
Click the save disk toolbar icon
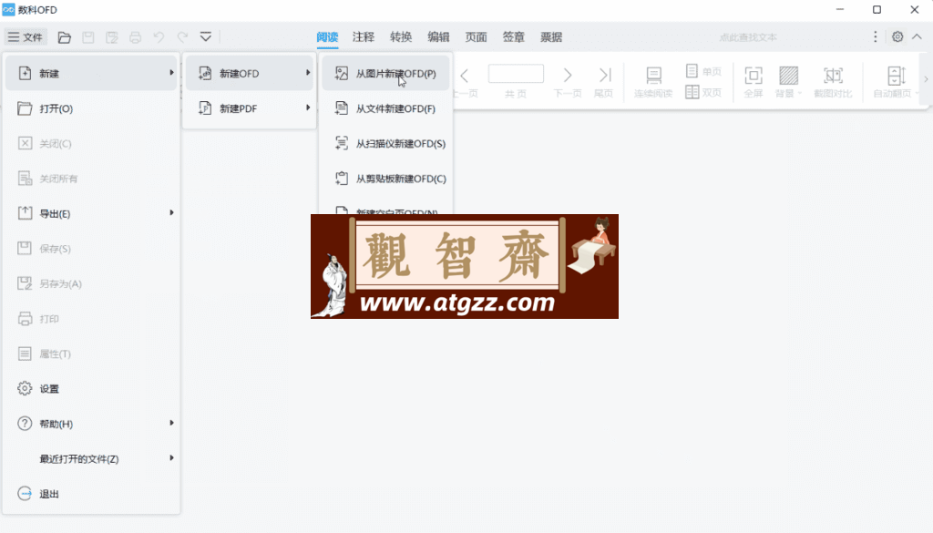coord(88,37)
